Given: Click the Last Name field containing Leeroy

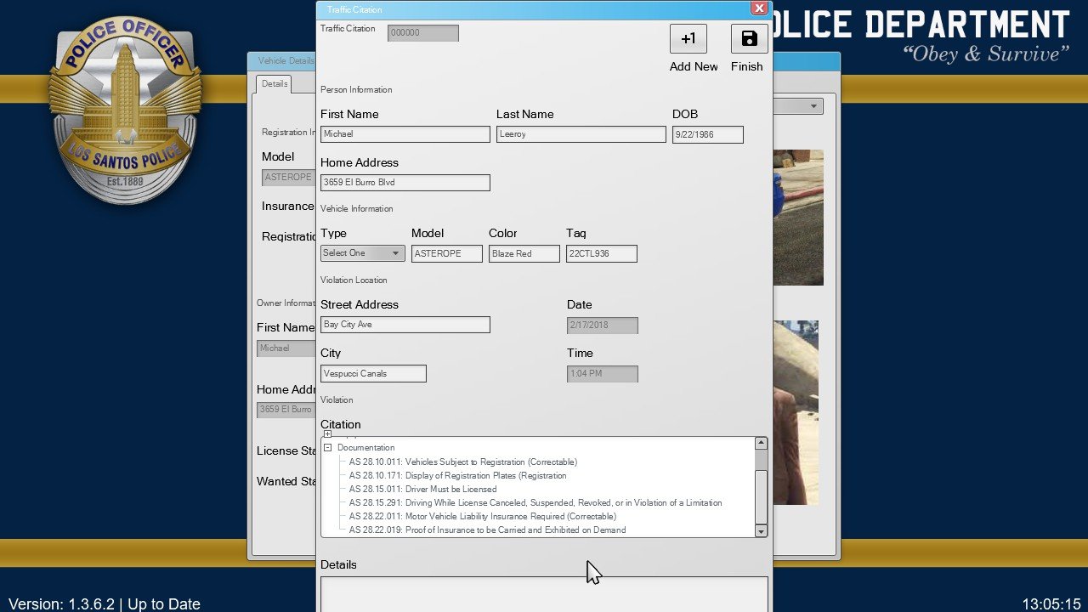Looking at the screenshot, I should click(x=581, y=134).
